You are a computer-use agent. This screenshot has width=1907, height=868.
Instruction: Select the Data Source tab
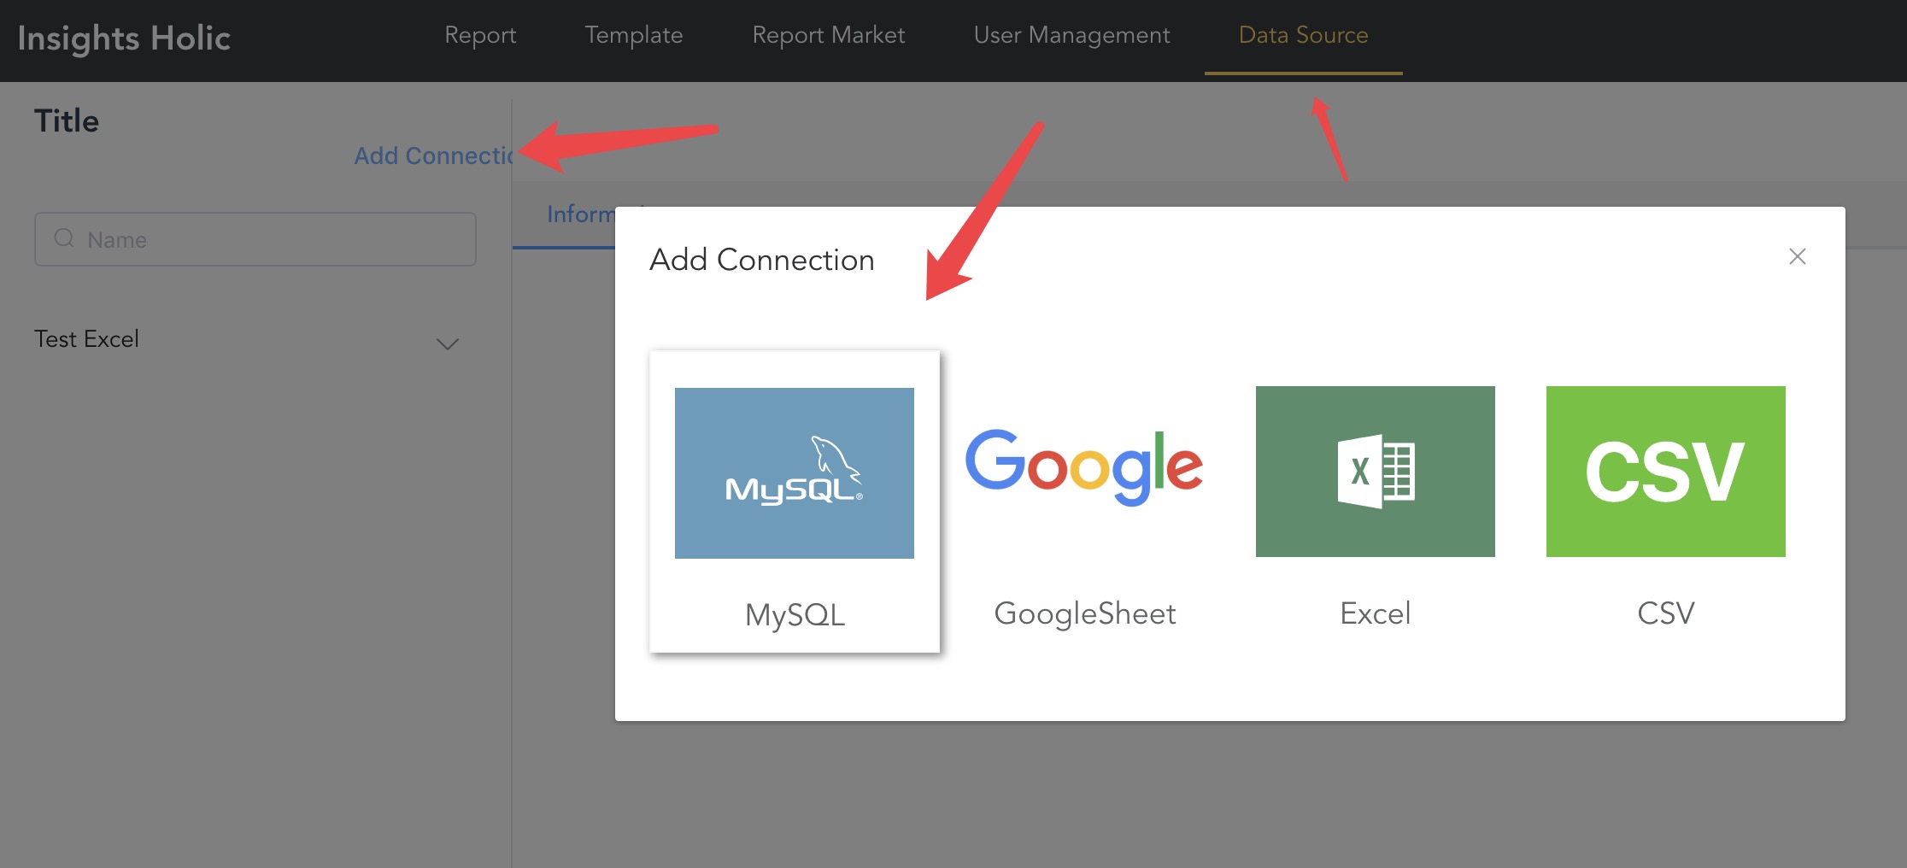click(x=1304, y=35)
